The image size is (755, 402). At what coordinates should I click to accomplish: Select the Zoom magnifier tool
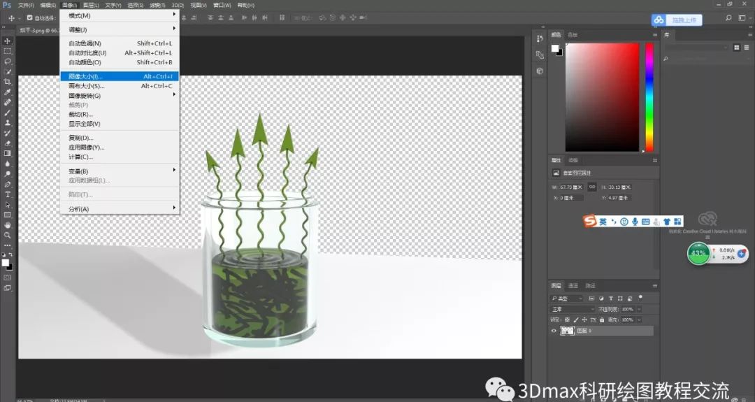pyautogui.click(x=8, y=235)
